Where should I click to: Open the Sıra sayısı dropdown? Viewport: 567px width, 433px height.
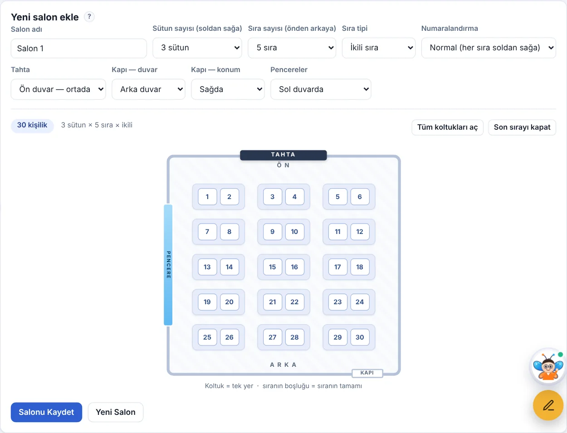292,48
